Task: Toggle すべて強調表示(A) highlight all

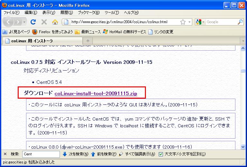Action: pos(137,154)
